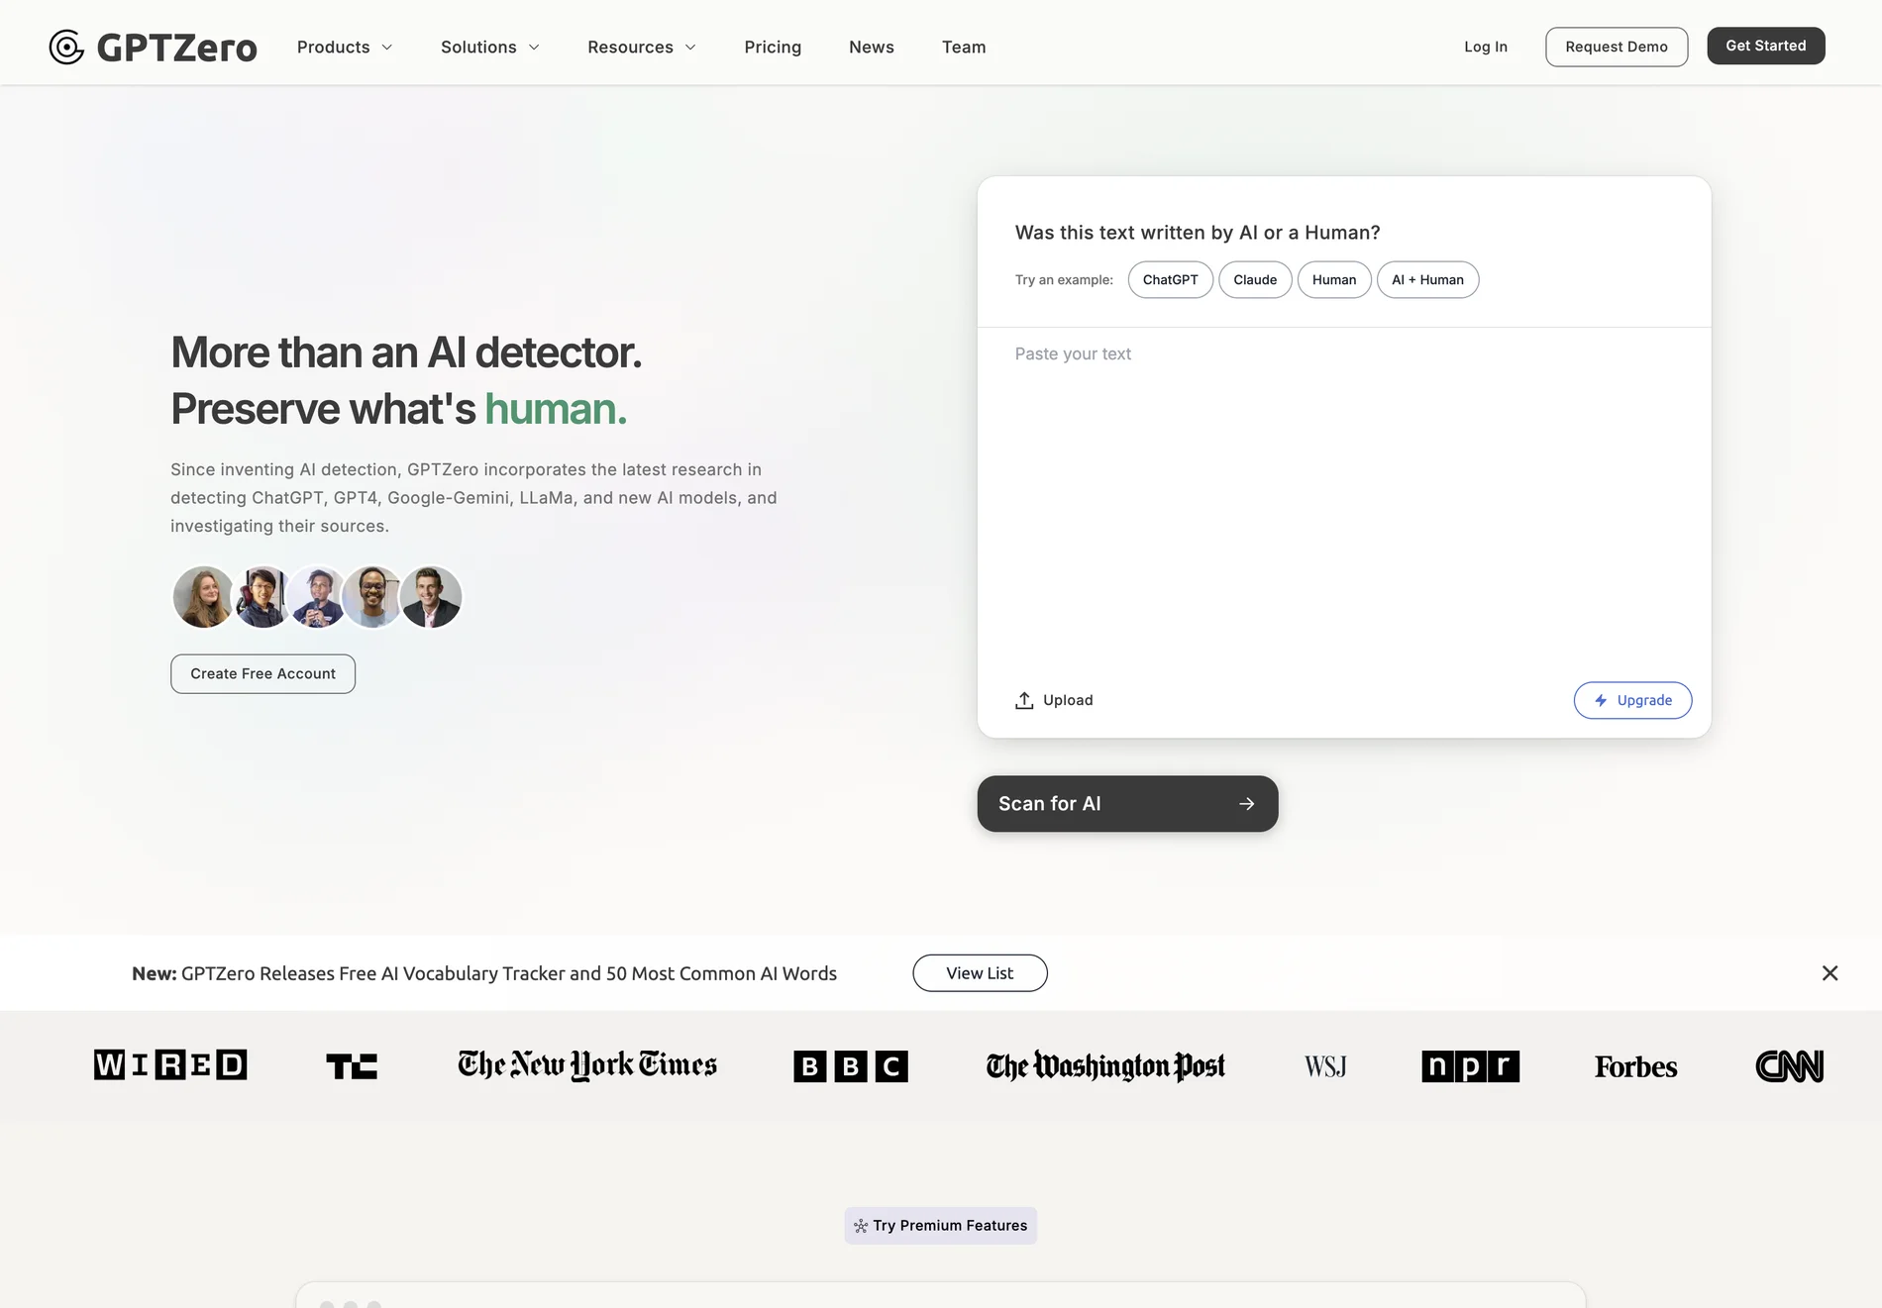This screenshot has height=1308, width=1882.
Task: Load the AI + Human example
Action: [x=1427, y=279]
